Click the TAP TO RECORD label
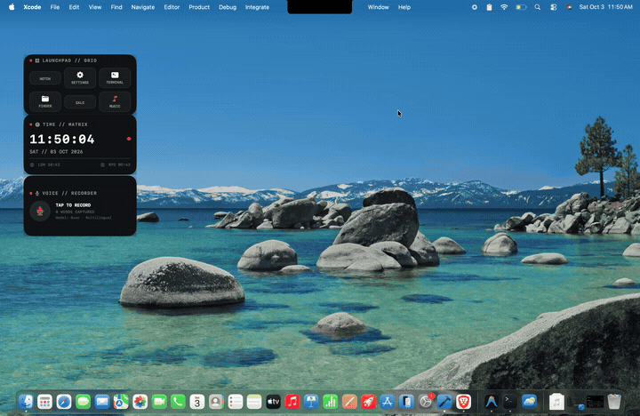The height and width of the screenshot is (416, 640). pyautogui.click(x=73, y=205)
